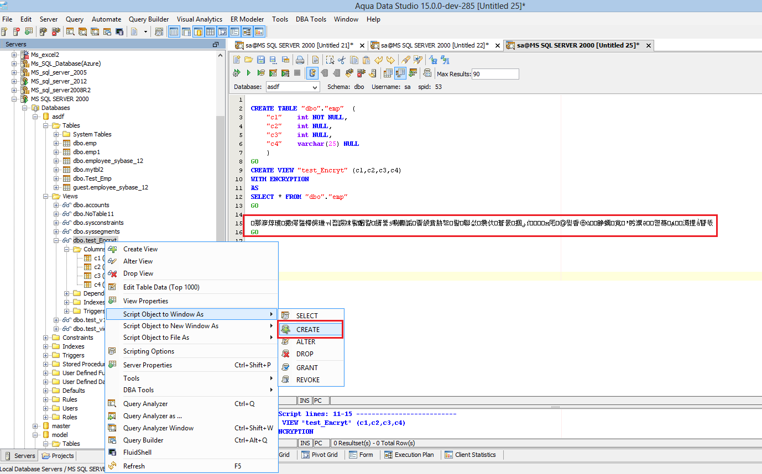Toggle the highlighted results-view button beside the grid icon

[x=400, y=73]
